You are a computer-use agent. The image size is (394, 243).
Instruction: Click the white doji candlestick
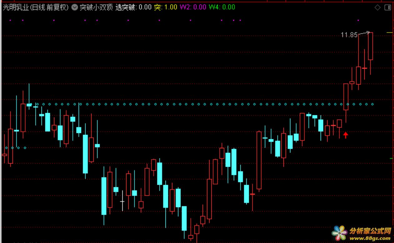[x=122, y=201]
